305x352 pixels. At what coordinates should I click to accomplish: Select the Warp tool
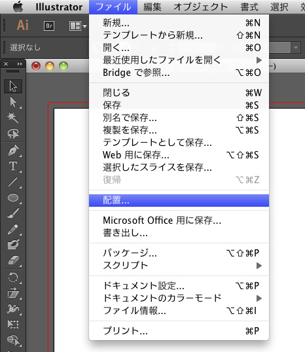point(13,309)
